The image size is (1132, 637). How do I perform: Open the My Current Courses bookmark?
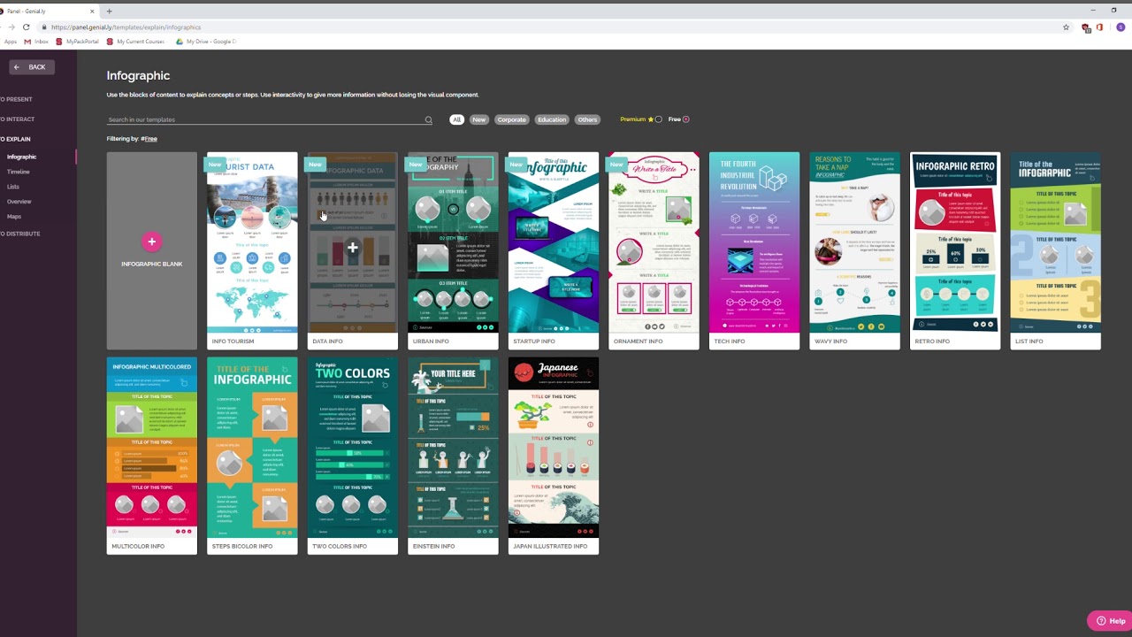pyautogui.click(x=135, y=42)
